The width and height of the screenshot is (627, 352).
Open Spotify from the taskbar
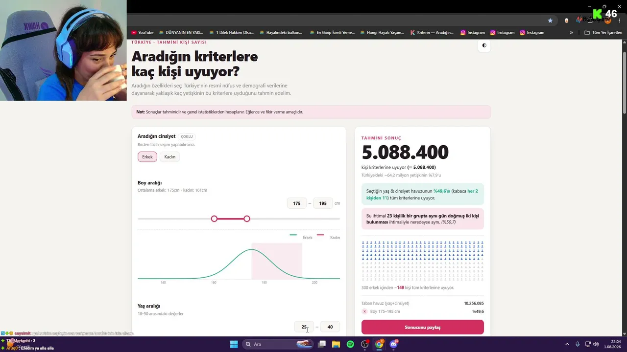pyautogui.click(x=350, y=344)
